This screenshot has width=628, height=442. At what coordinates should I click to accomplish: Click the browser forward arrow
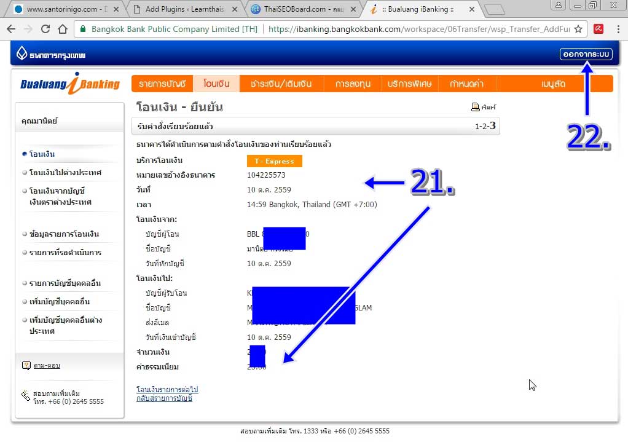point(28,29)
